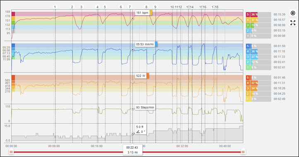Click pace zone duration 00:11:18
This screenshot has width=299, height=157.
click(x=280, y=51)
